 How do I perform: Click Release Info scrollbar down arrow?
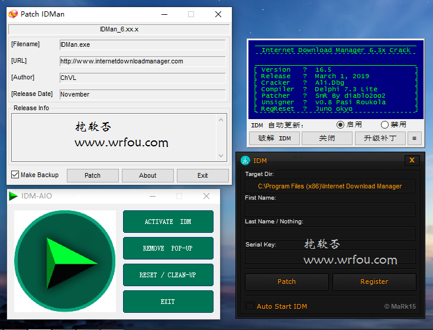(x=221, y=155)
